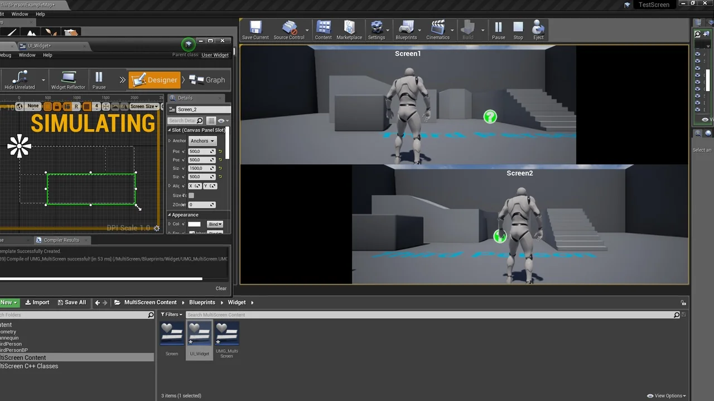This screenshot has height=401, width=714.
Task: Open the Window menu
Action: (27, 55)
